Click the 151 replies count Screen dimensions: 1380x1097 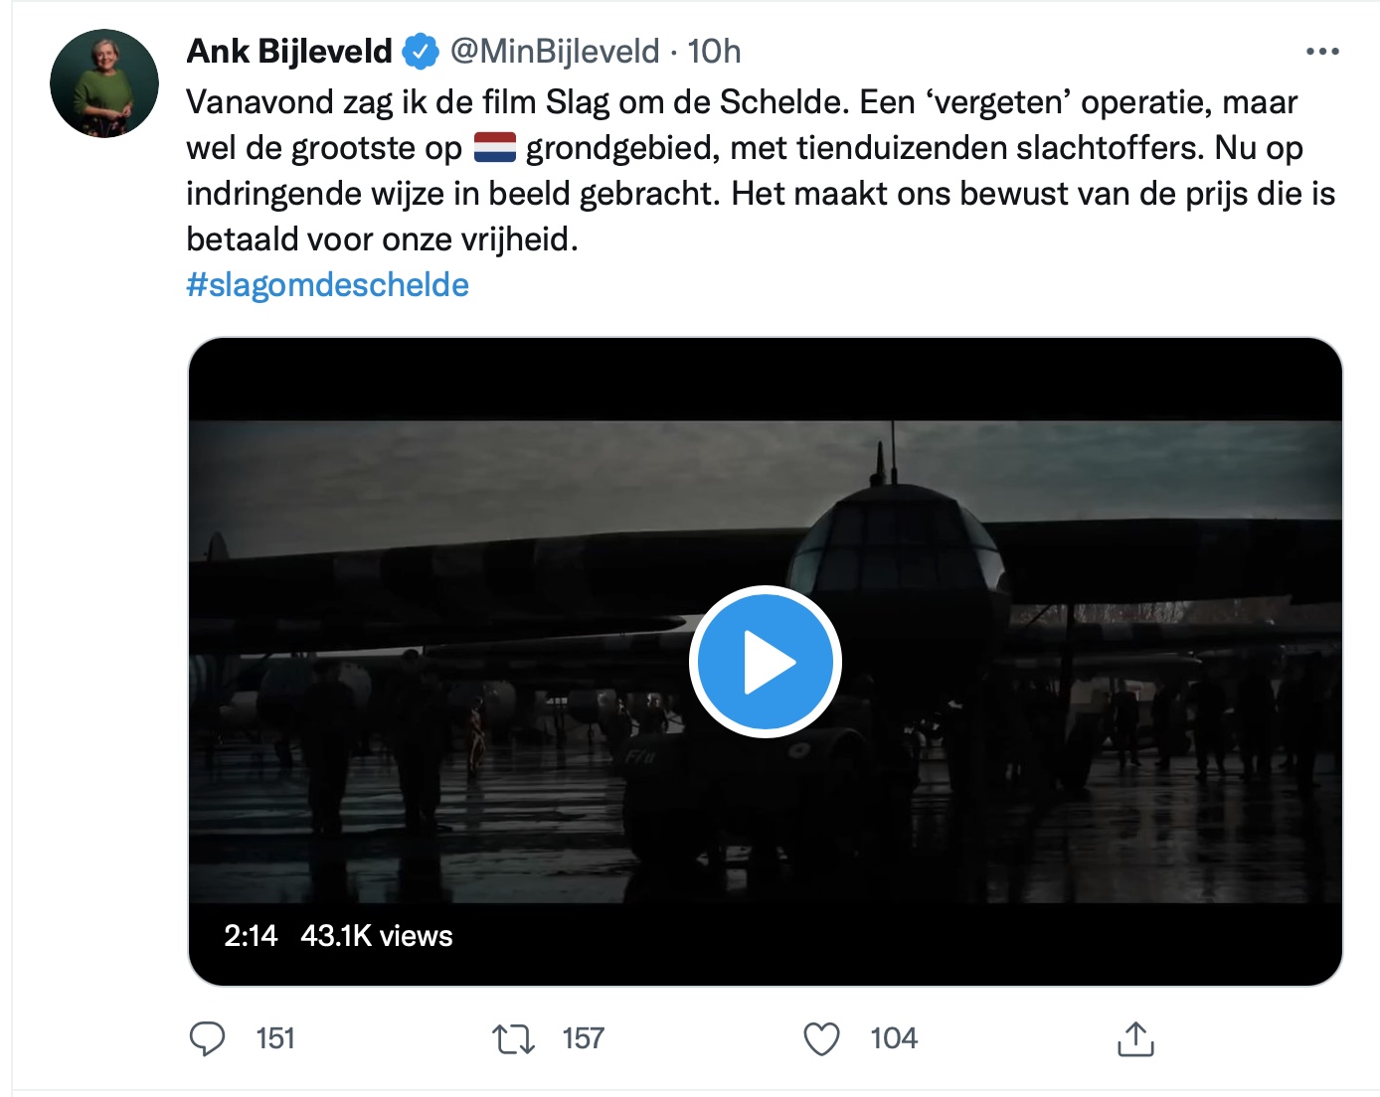[x=275, y=1039]
